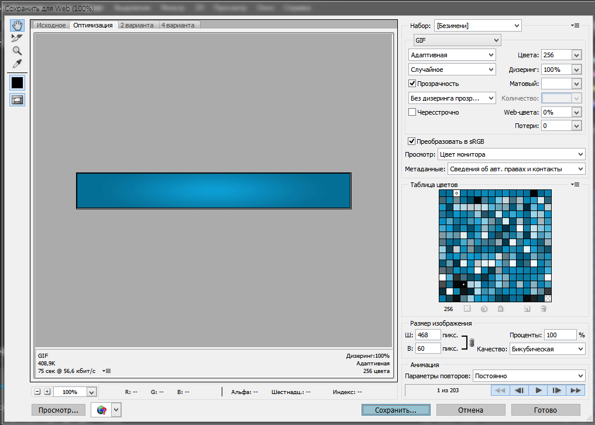
Task: Click the web-shift cube icon under color table
Action: tap(484, 309)
